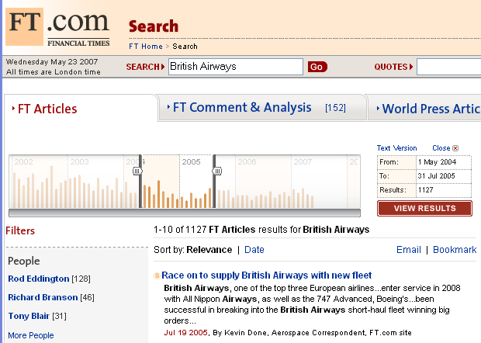Click the From date field 1 May 2004
The image size is (481, 343).
click(x=444, y=162)
